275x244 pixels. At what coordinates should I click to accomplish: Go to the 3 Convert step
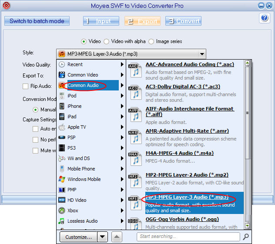(184, 21)
